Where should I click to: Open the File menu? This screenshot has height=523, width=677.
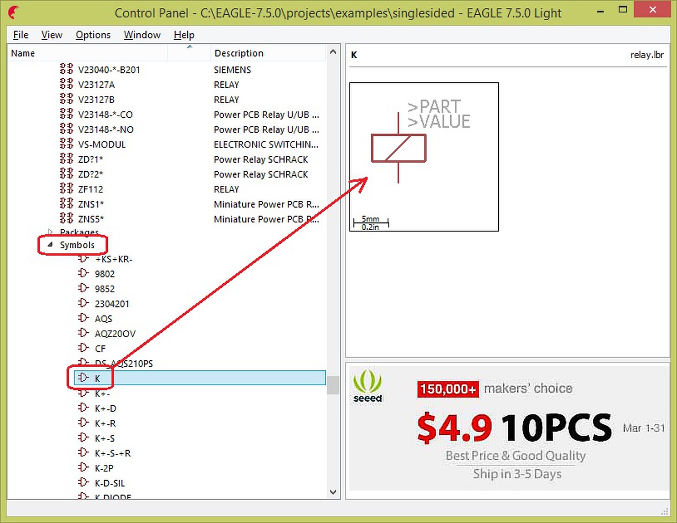click(21, 35)
